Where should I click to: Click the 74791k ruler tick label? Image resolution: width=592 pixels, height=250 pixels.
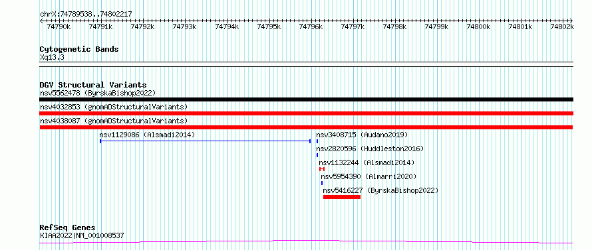[100, 27]
